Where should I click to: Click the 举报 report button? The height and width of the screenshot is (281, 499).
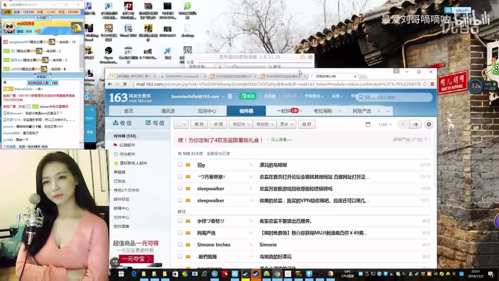click(218, 124)
